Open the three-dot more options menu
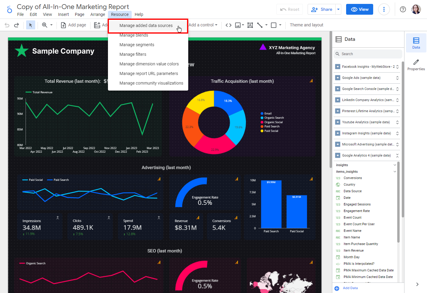This screenshot has width=427, height=293. tap(384, 9)
